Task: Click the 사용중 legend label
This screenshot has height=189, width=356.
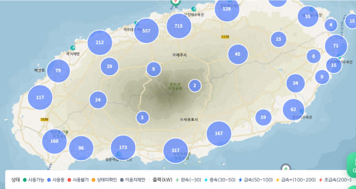Action: (x=58, y=180)
